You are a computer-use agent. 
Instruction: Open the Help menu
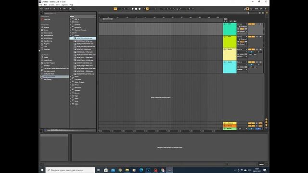point(72,5)
